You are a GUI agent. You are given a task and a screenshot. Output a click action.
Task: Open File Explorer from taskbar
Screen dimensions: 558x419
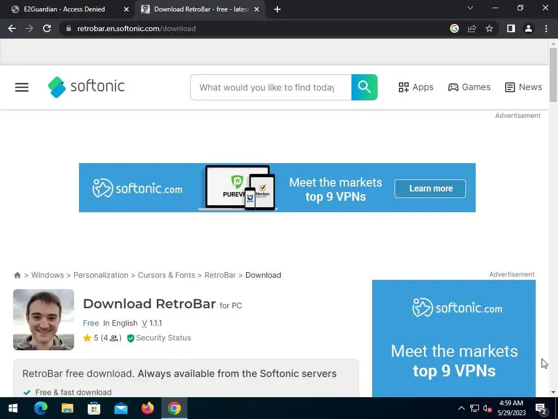67,408
